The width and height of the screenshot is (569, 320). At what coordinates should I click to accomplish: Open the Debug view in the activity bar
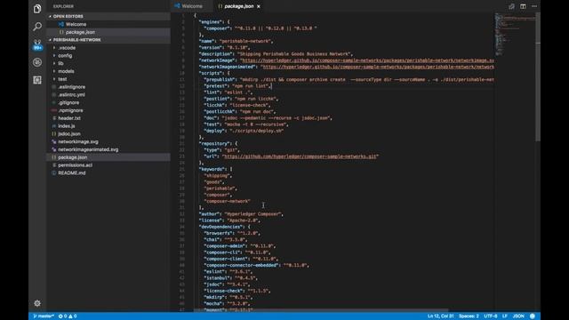click(x=37, y=62)
